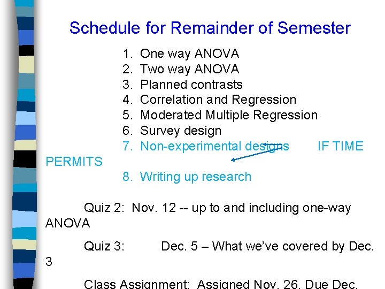Click the list number '5.'
385x289 pixels.
pyautogui.click(x=127, y=115)
